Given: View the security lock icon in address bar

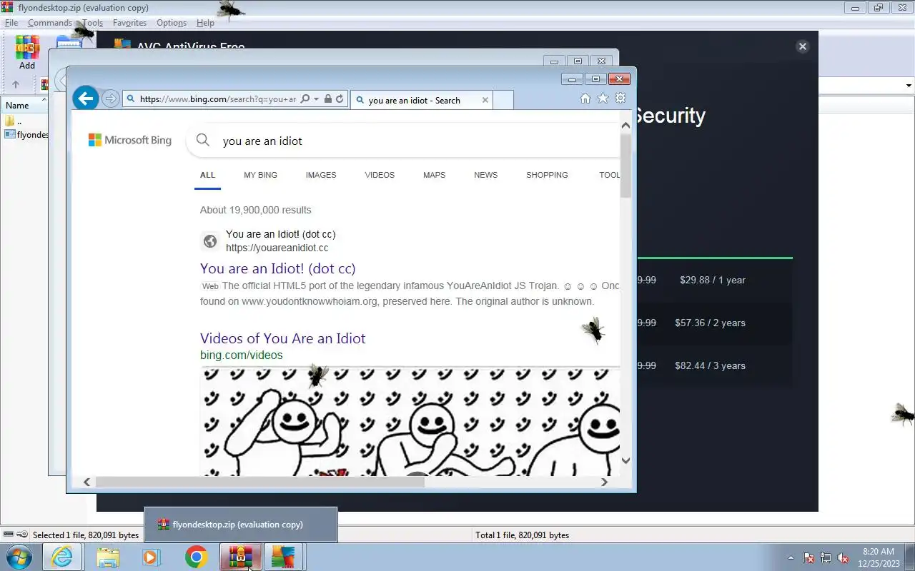Looking at the screenshot, I should 327,99.
